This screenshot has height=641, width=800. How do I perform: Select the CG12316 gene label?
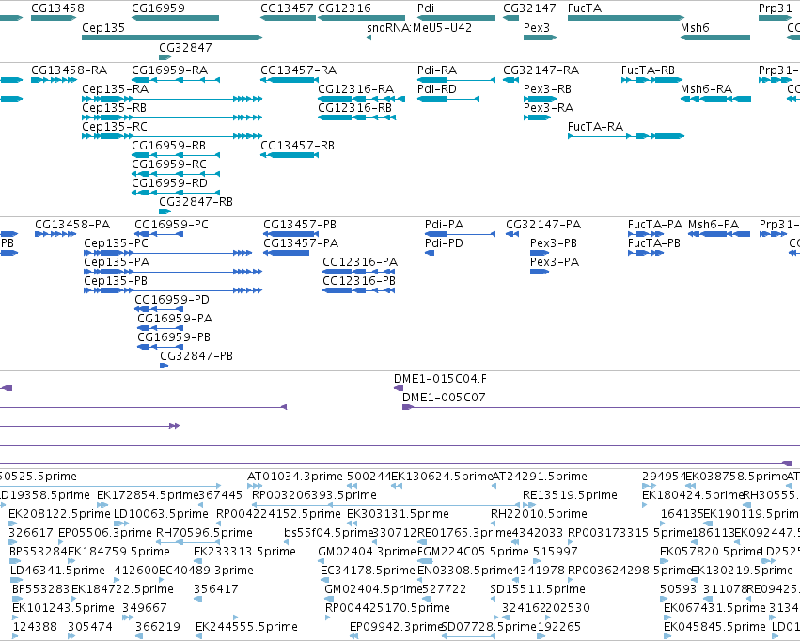coord(344,8)
